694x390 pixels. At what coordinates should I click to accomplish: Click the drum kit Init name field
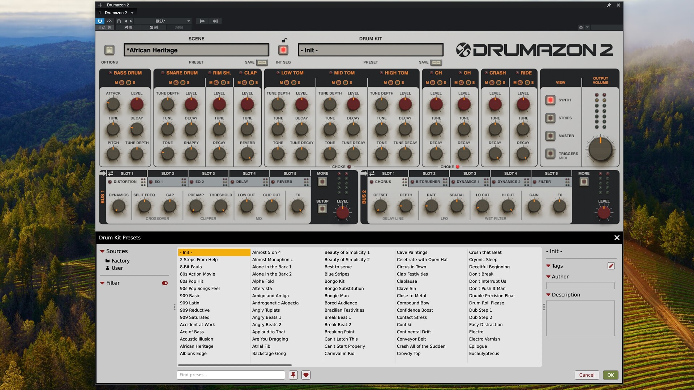point(370,50)
